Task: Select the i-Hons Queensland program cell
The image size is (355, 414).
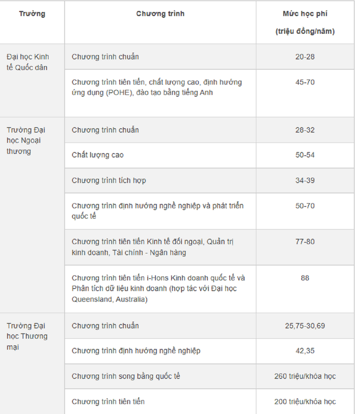Action: 160,289
